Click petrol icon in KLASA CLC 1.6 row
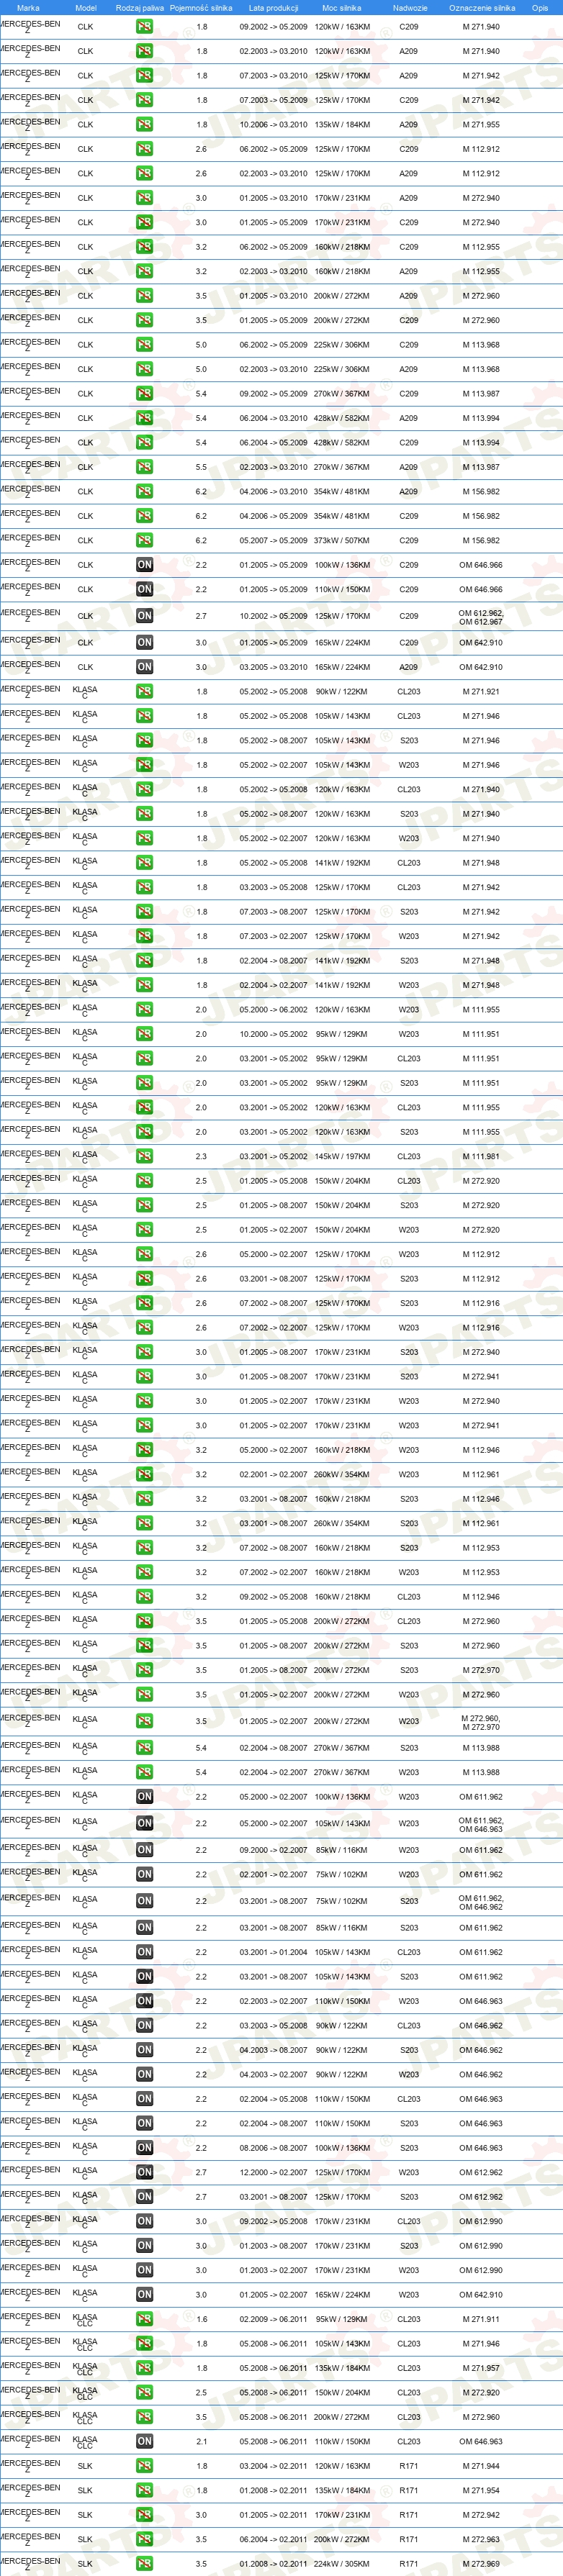Screen dimensions: 563x2576 coord(144,2319)
